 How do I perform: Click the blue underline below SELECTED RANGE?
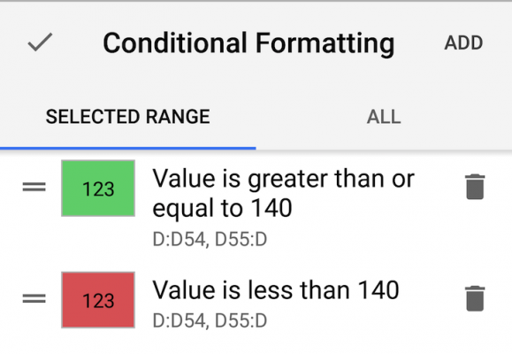127,149
